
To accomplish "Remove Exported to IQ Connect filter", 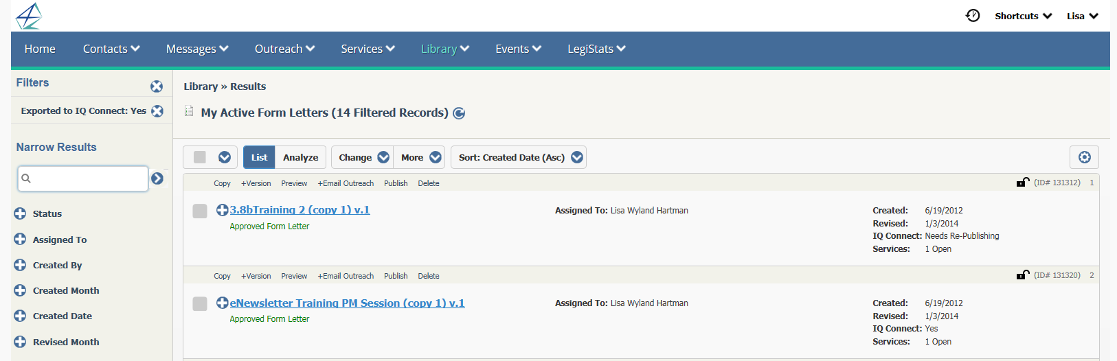I will point(157,110).
